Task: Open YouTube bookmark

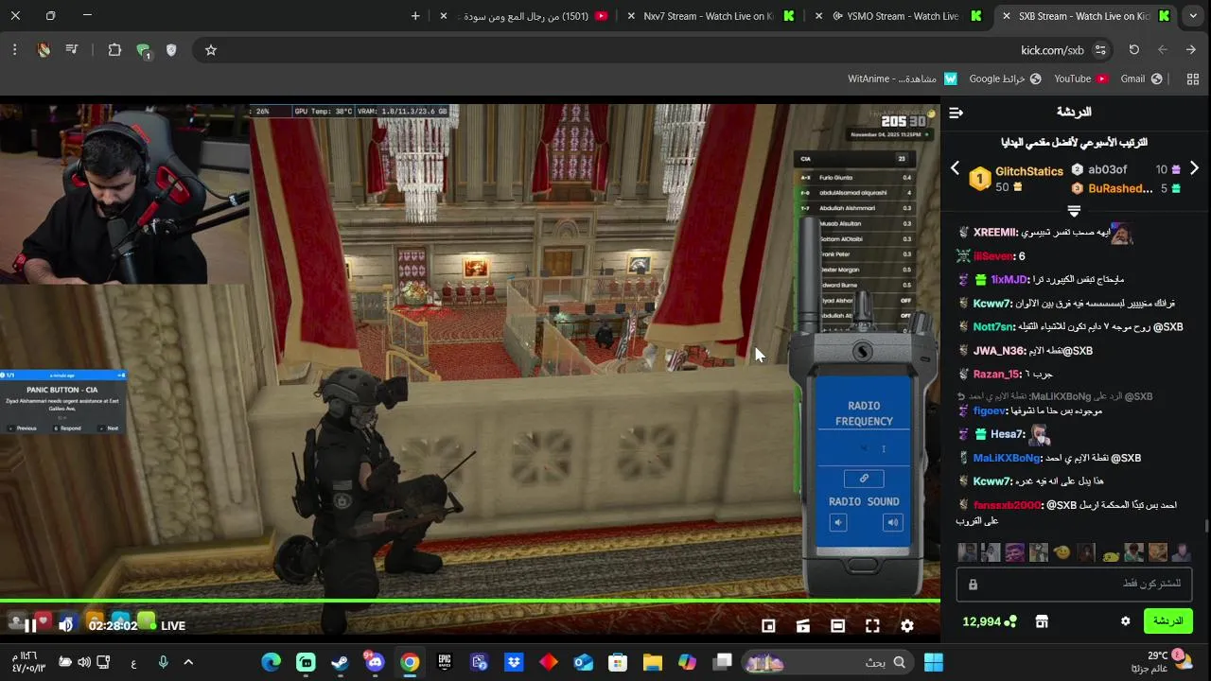Action: point(1080,79)
